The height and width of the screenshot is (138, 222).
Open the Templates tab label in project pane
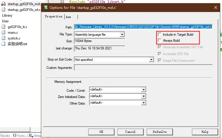(x=37, y=136)
